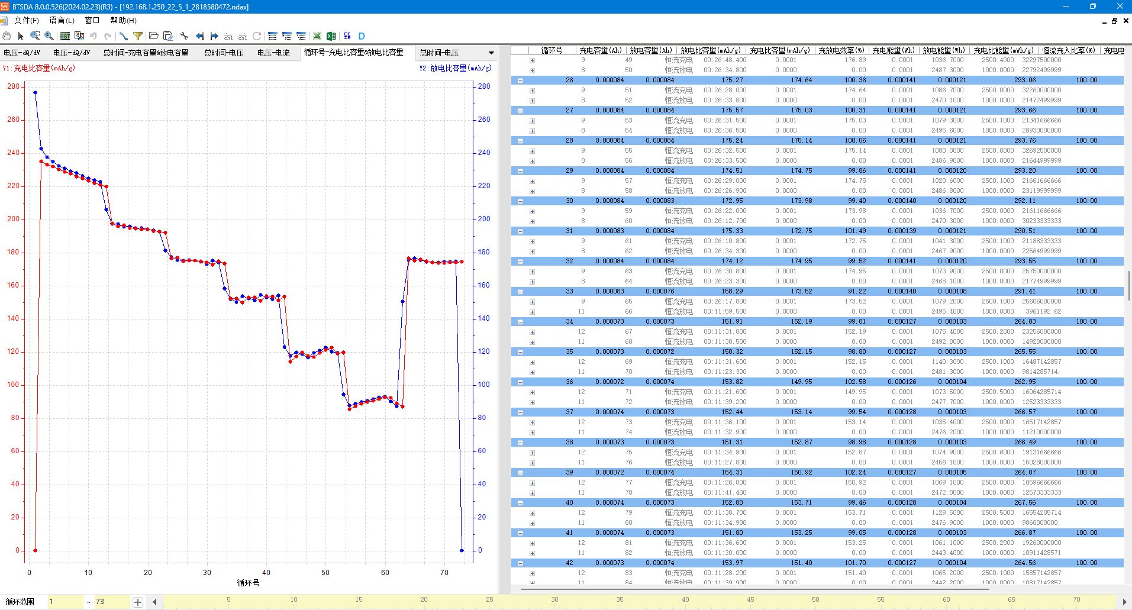This screenshot has height=610, width=1132.
Task: Open the wrench settings tool
Action: 184,36
